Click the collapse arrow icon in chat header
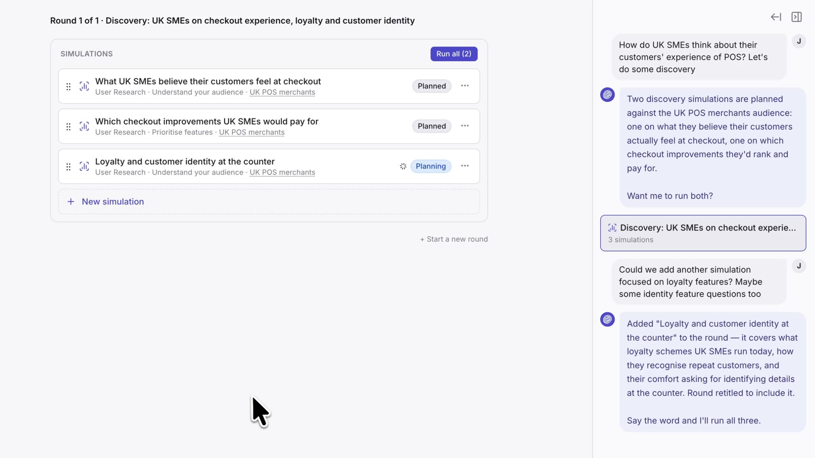This screenshot has height=458, width=815. pos(776,17)
